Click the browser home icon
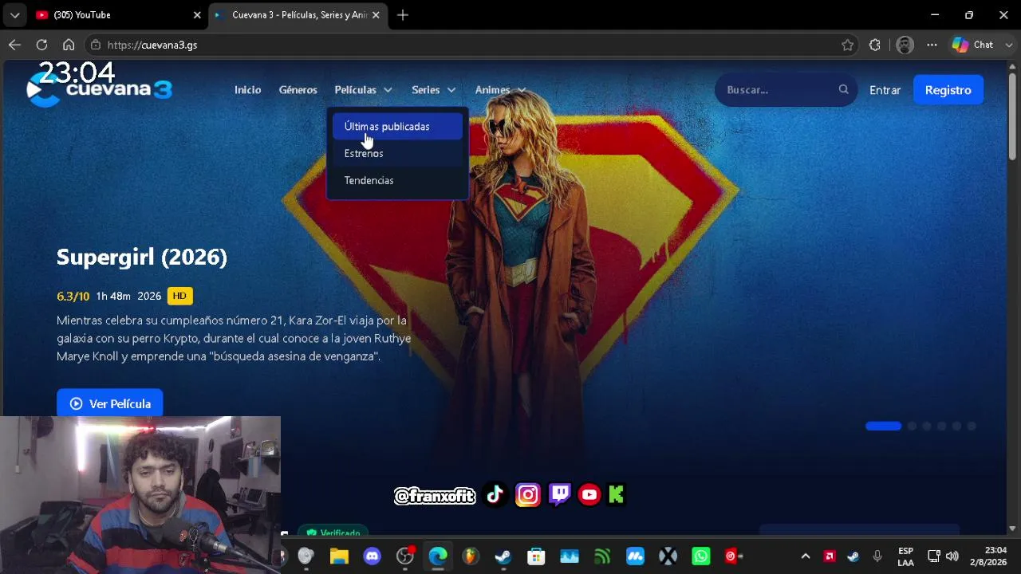 click(x=69, y=45)
